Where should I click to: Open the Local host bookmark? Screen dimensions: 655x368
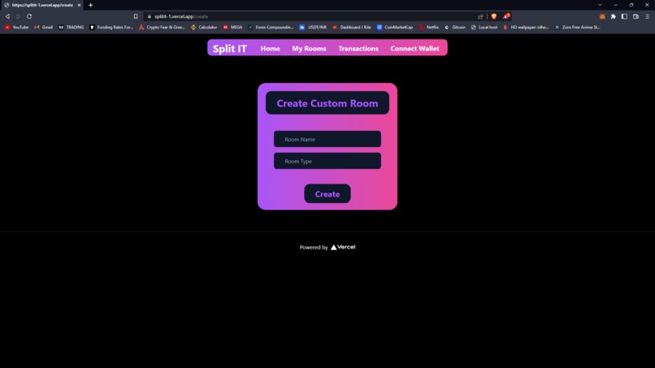coord(484,27)
